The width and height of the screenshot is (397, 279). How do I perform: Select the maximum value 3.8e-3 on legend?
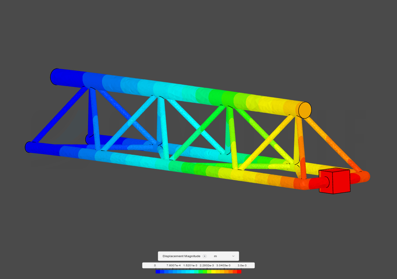coord(242,265)
